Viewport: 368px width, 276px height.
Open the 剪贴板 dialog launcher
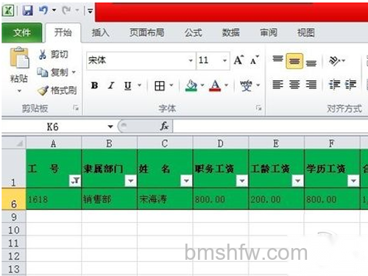[x=77, y=108]
